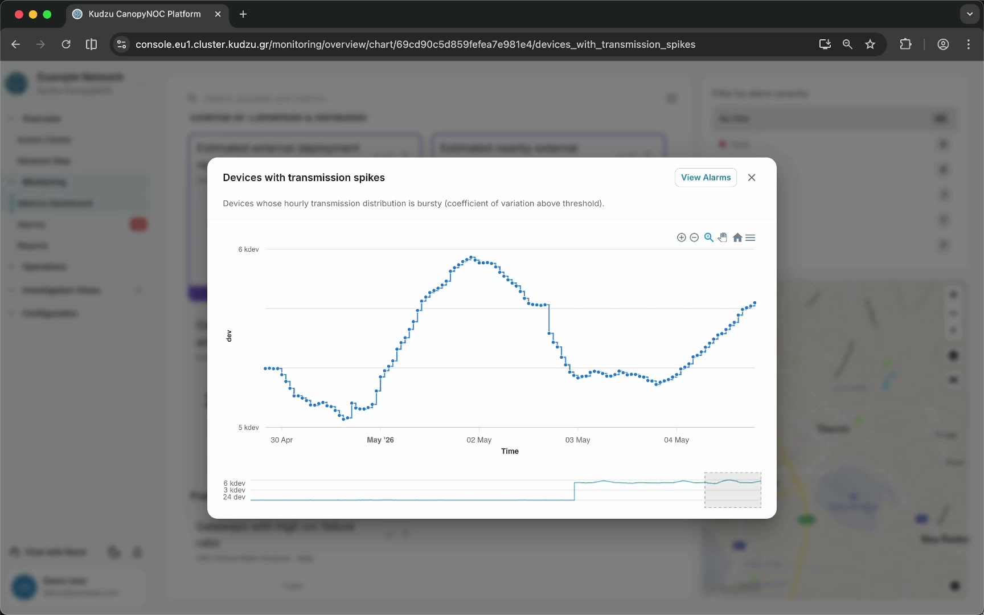Click the 04 May x-axis label
The width and height of the screenshot is (984, 615).
(676, 440)
